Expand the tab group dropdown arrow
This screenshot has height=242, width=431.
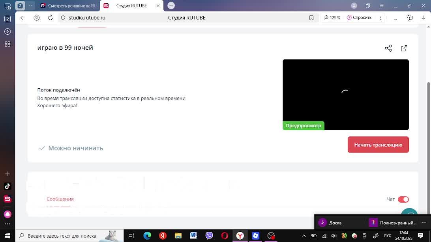[30, 6]
